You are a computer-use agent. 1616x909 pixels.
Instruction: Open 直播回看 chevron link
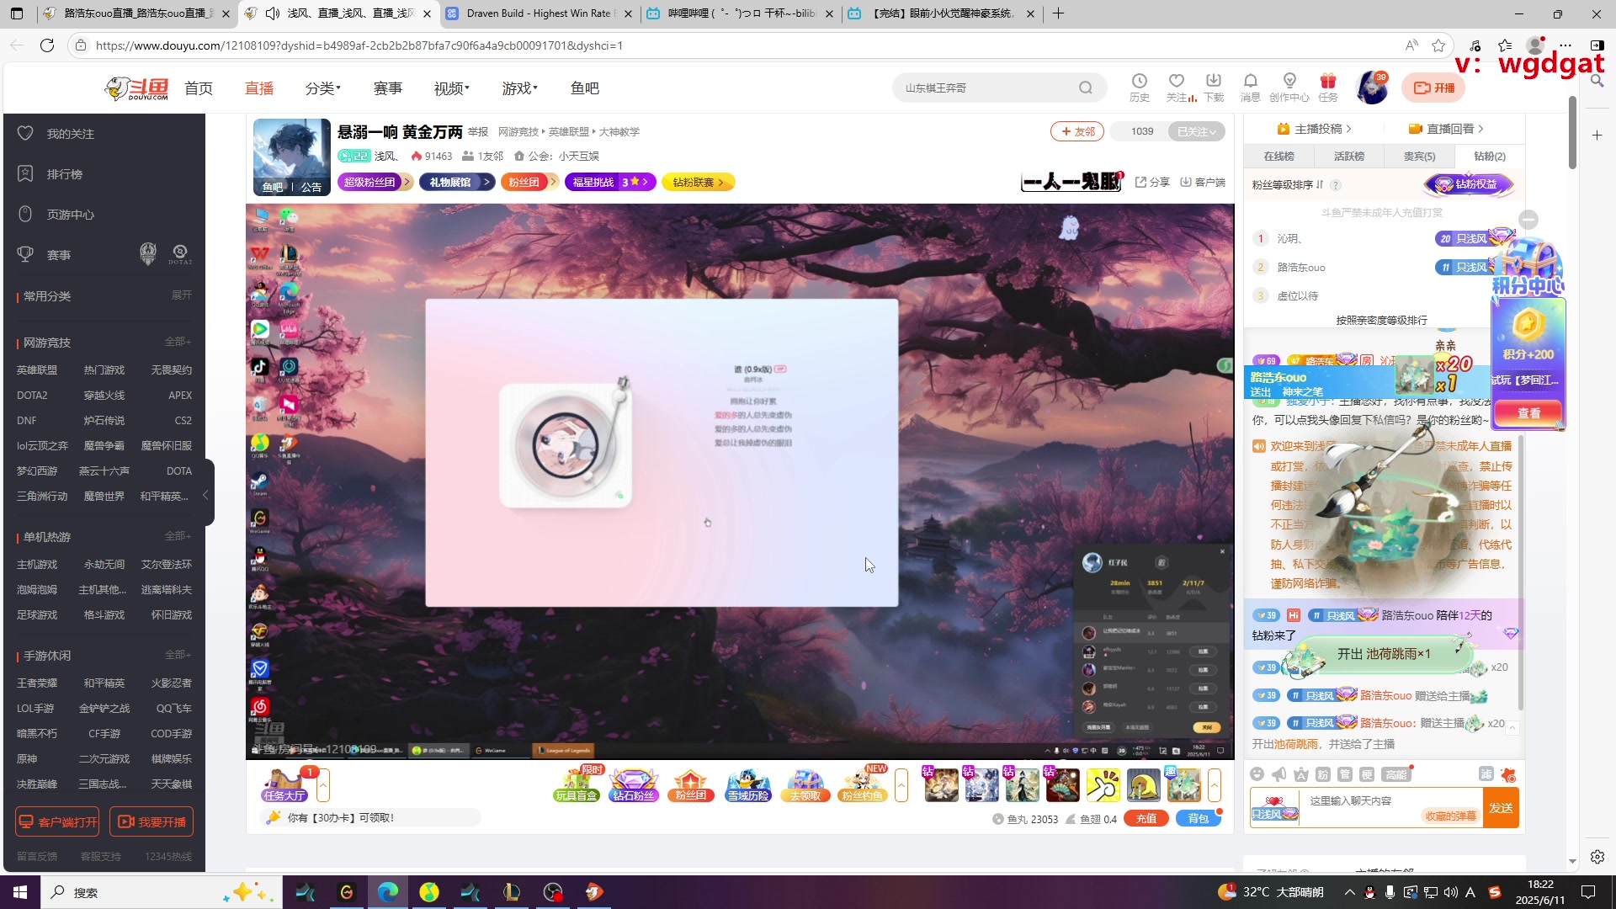coord(1446,129)
